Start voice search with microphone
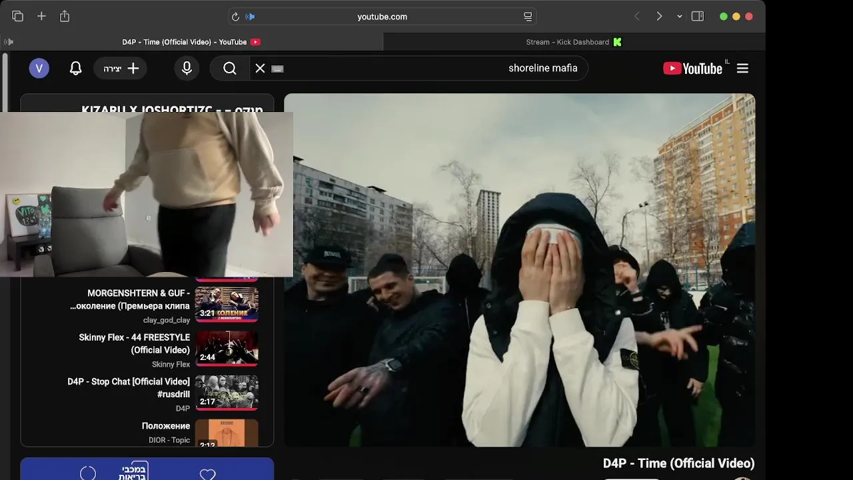Image resolution: width=853 pixels, height=480 pixels. pos(187,68)
